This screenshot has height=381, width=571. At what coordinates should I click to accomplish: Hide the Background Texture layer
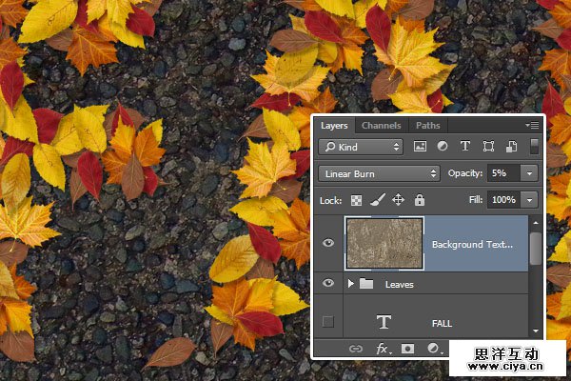tap(328, 243)
